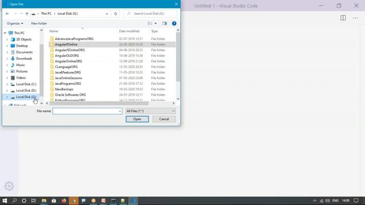Select AngularJSOnlineORG folder
365x205 pixels.
coord(70,50)
